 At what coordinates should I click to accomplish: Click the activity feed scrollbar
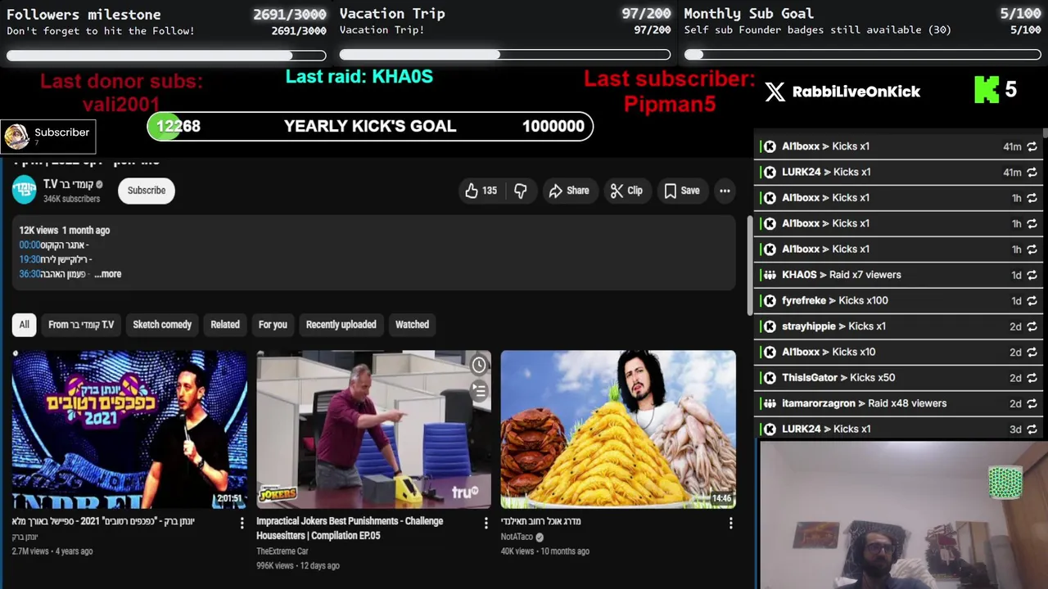click(1045, 133)
